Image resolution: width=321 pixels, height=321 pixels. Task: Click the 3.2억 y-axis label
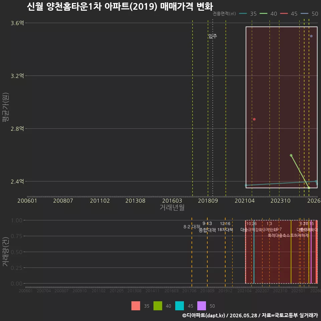tap(17, 76)
